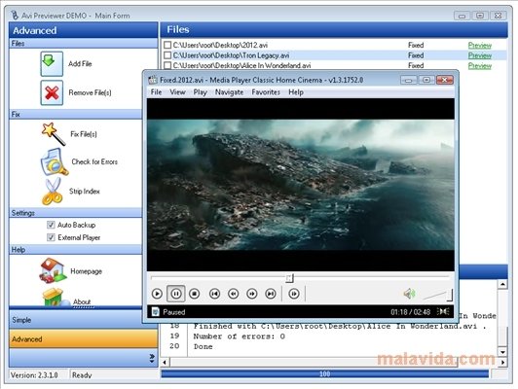This screenshot has height=389, width=518.
Task: Select the Advanced pane tab
Action: (84, 338)
